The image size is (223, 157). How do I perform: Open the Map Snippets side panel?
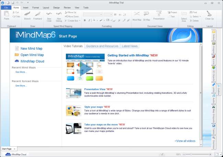[x=214, y=113]
